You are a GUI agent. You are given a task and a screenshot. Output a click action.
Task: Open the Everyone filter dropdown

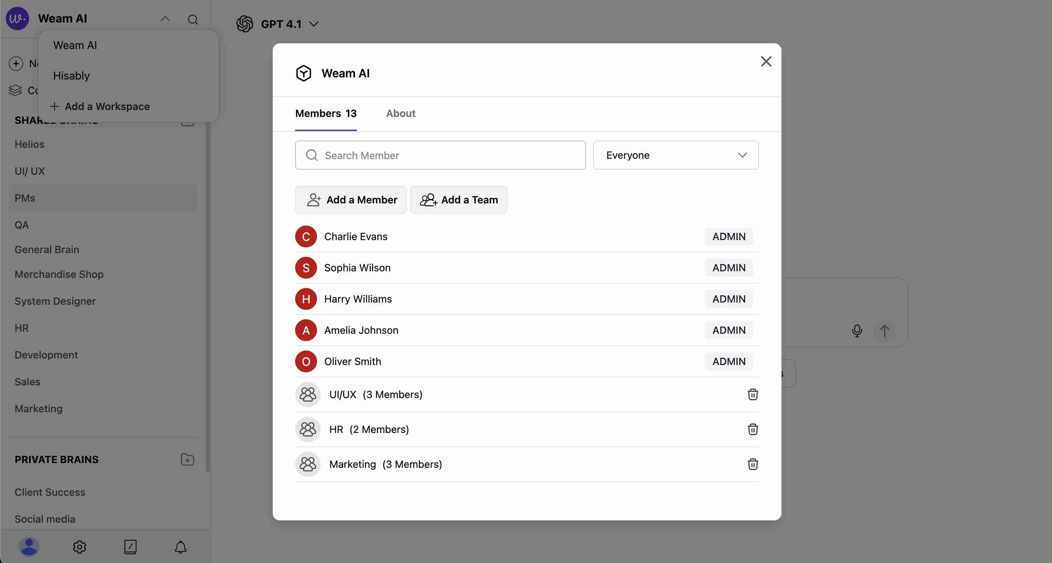tap(675, 155)
